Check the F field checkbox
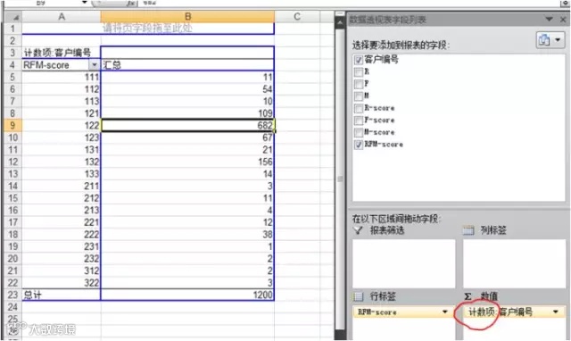The image size is (571, 341). (359, 84)
